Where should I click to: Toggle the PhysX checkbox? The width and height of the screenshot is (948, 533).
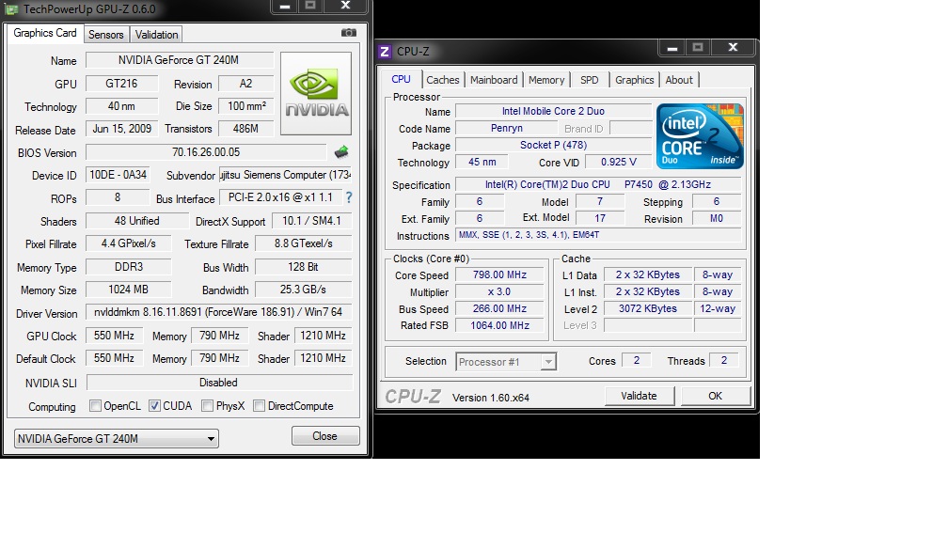click(207, 405)
